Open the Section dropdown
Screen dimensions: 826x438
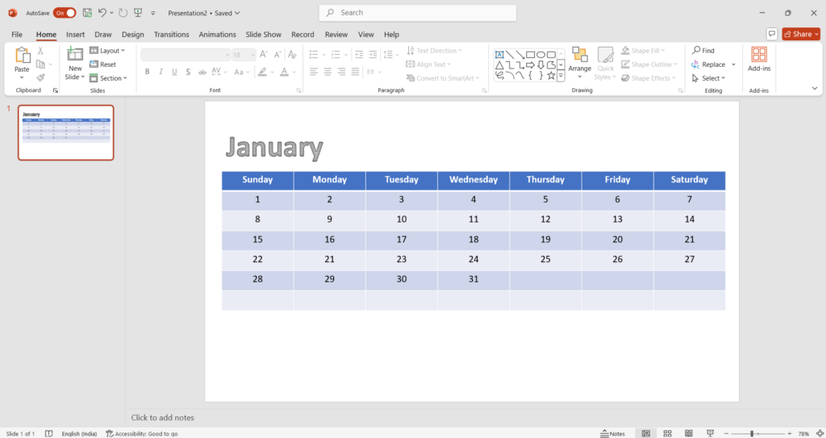107,78
